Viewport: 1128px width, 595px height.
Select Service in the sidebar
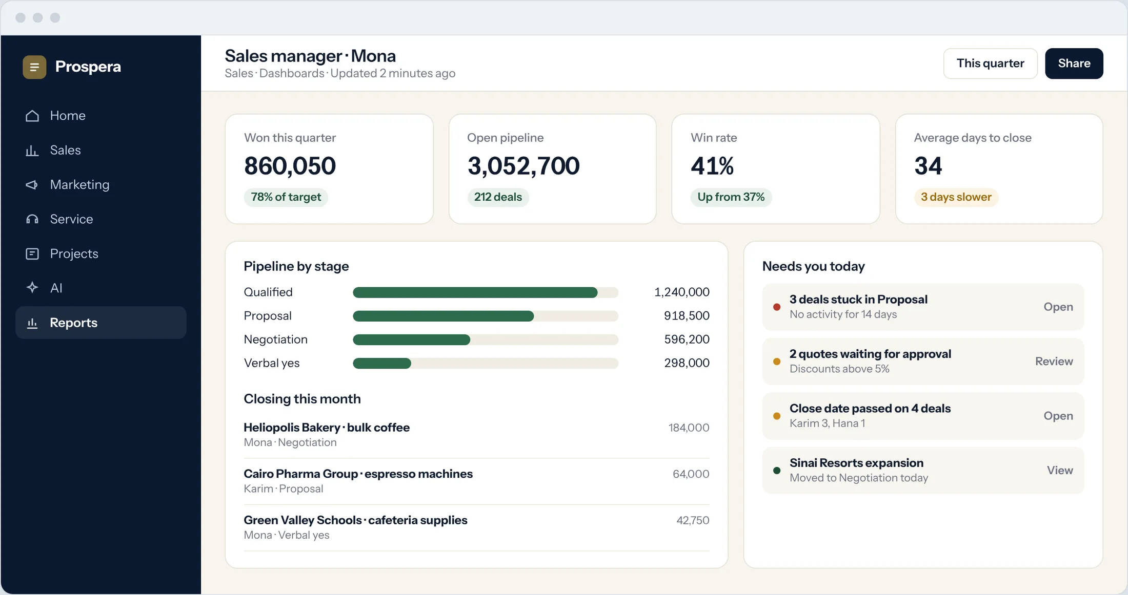point(101,219)
